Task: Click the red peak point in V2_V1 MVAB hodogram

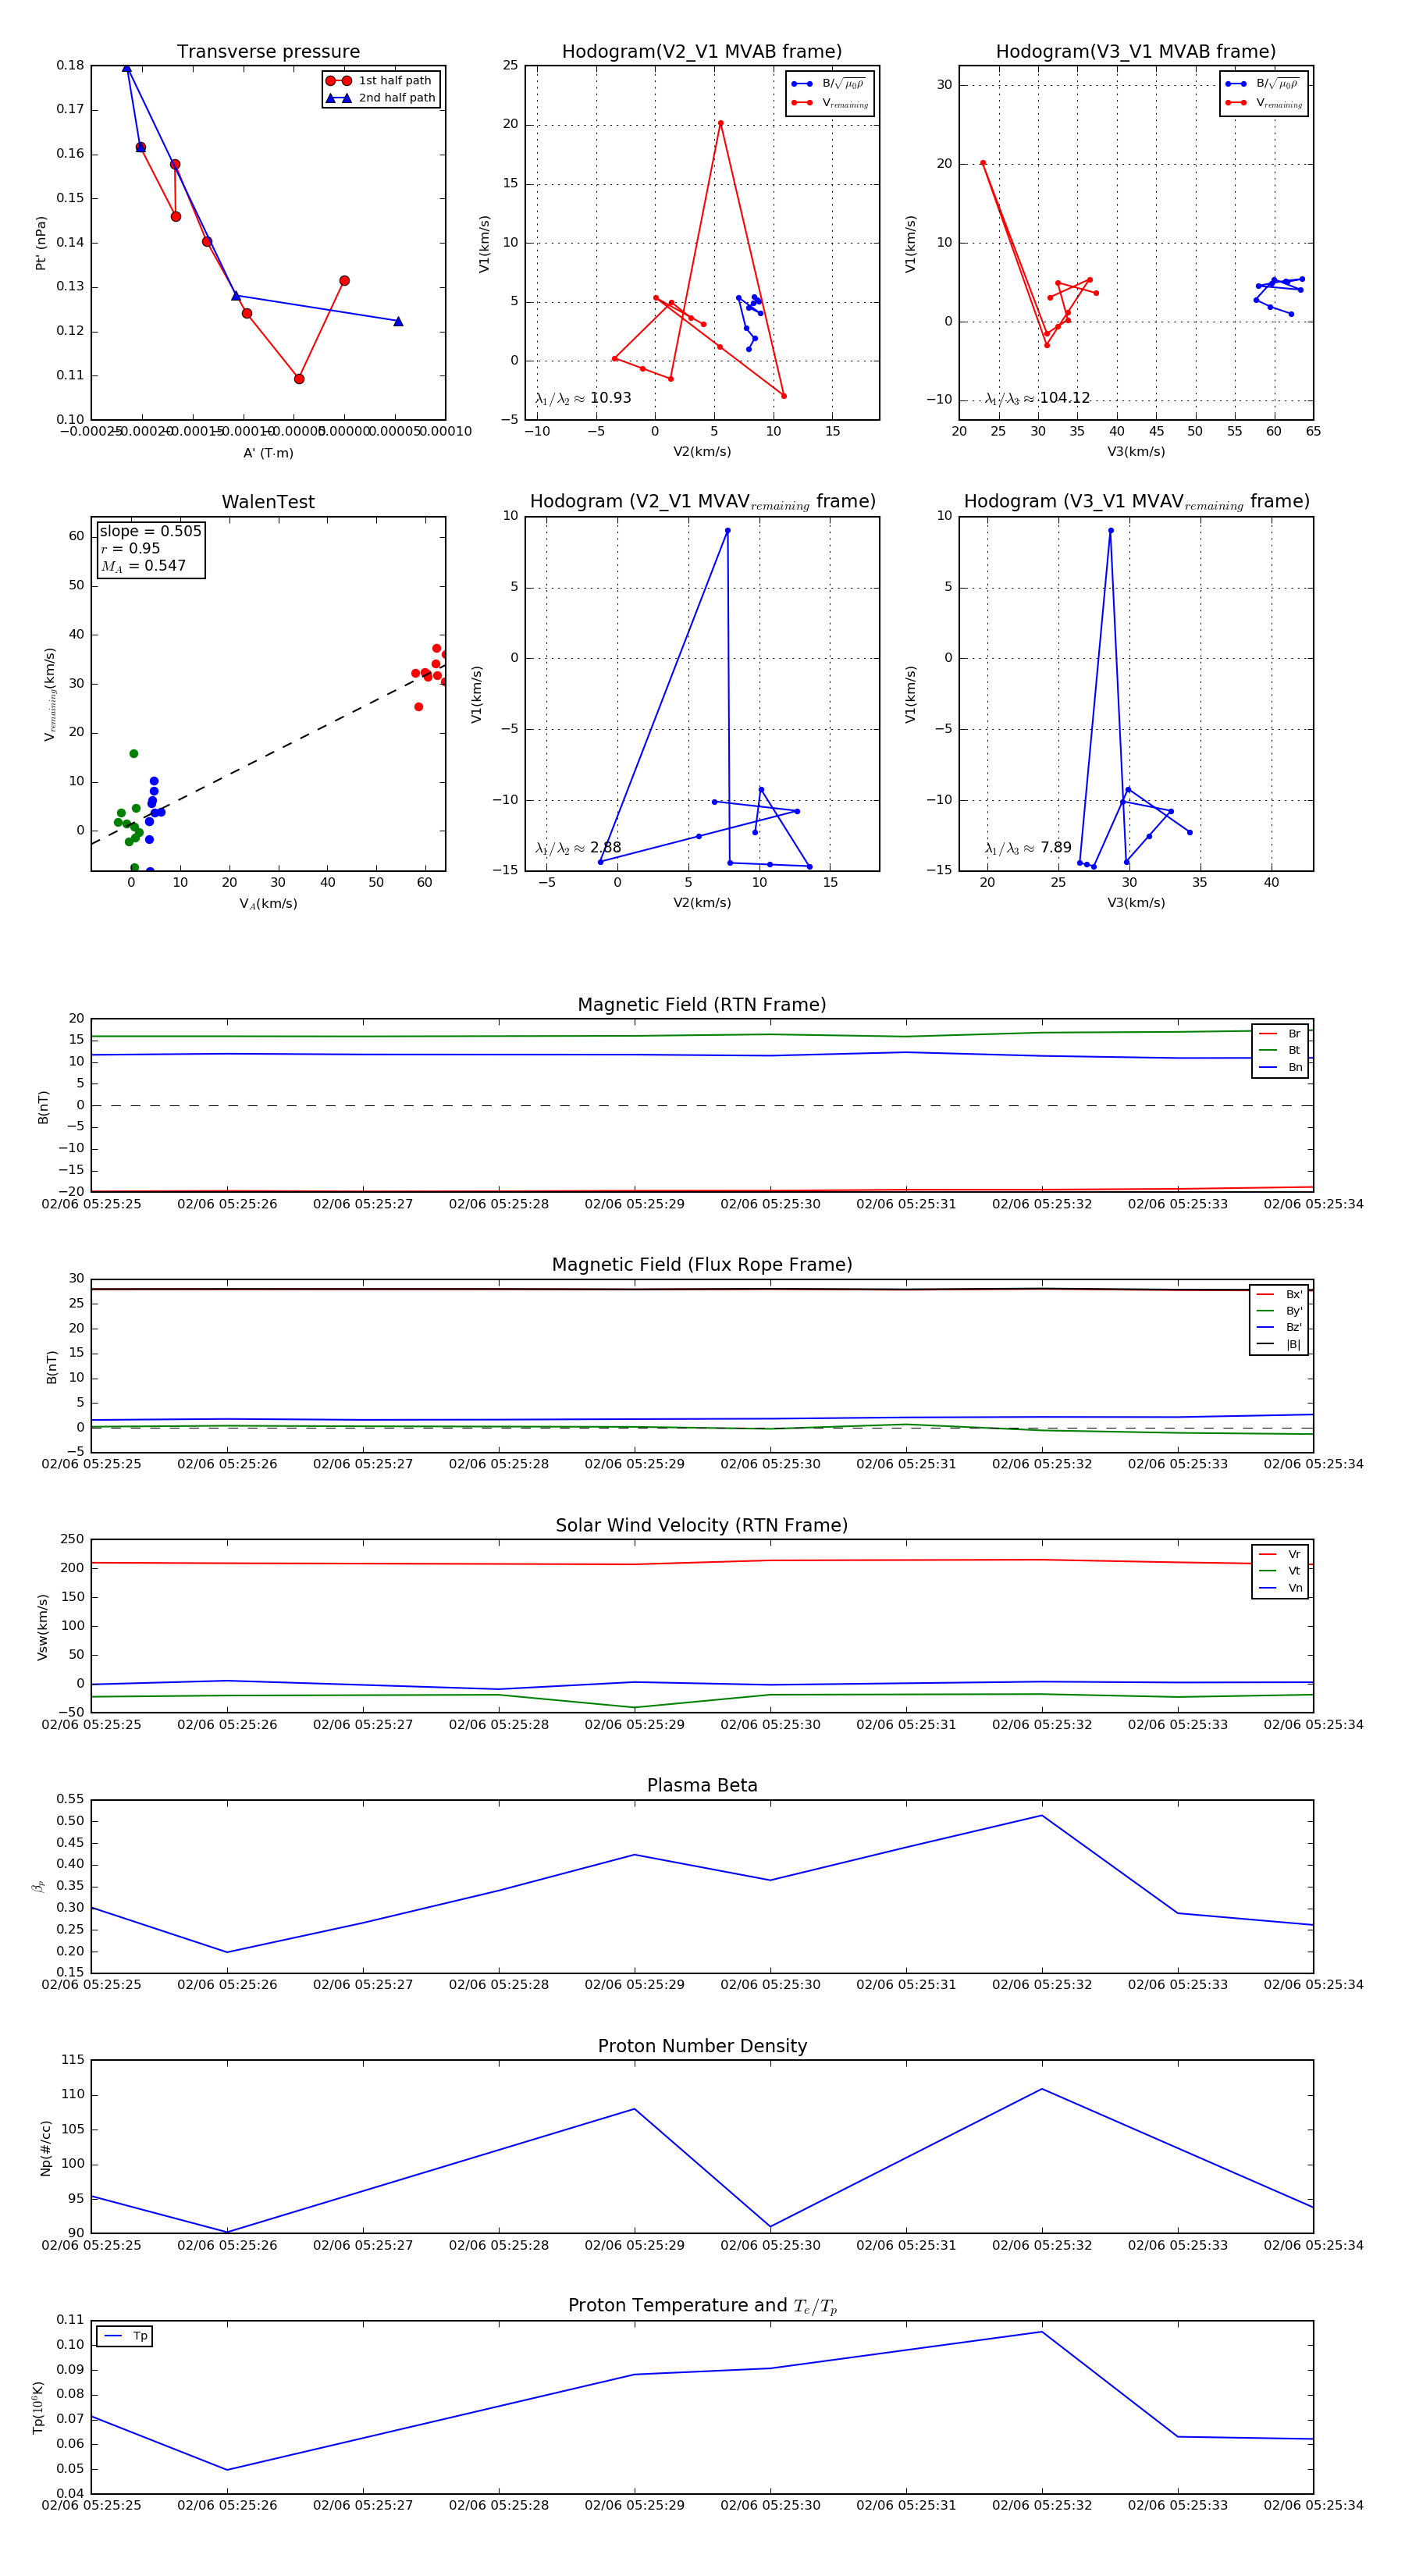Action: tap(720, 123)
